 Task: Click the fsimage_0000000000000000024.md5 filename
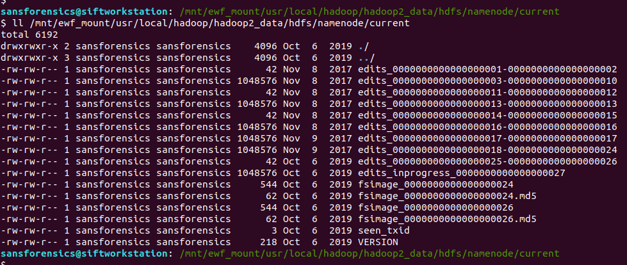pos(447,197)
